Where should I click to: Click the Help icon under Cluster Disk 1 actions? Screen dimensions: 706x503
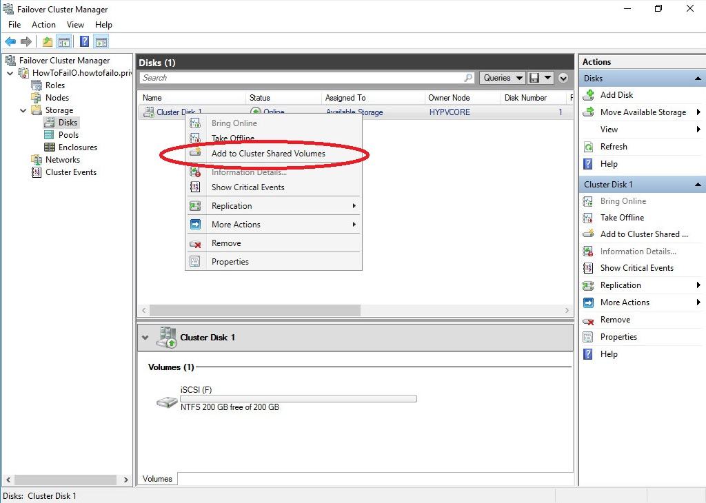coord(587,354)
